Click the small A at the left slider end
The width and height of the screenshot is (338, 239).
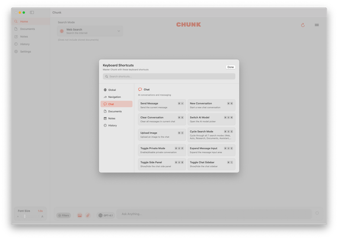click(18, 216)
